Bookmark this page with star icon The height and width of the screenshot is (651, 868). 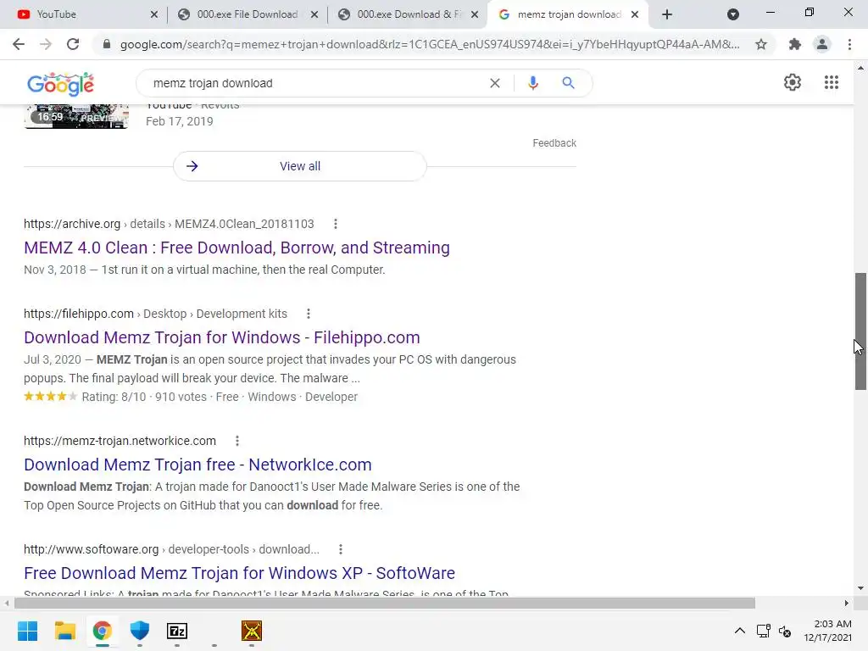point(761,44)
